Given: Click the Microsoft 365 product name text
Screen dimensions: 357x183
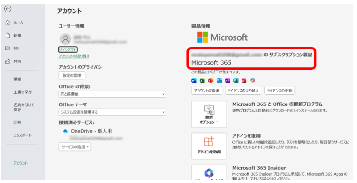Looking at the screenshot, I should (x=211, y=62).
